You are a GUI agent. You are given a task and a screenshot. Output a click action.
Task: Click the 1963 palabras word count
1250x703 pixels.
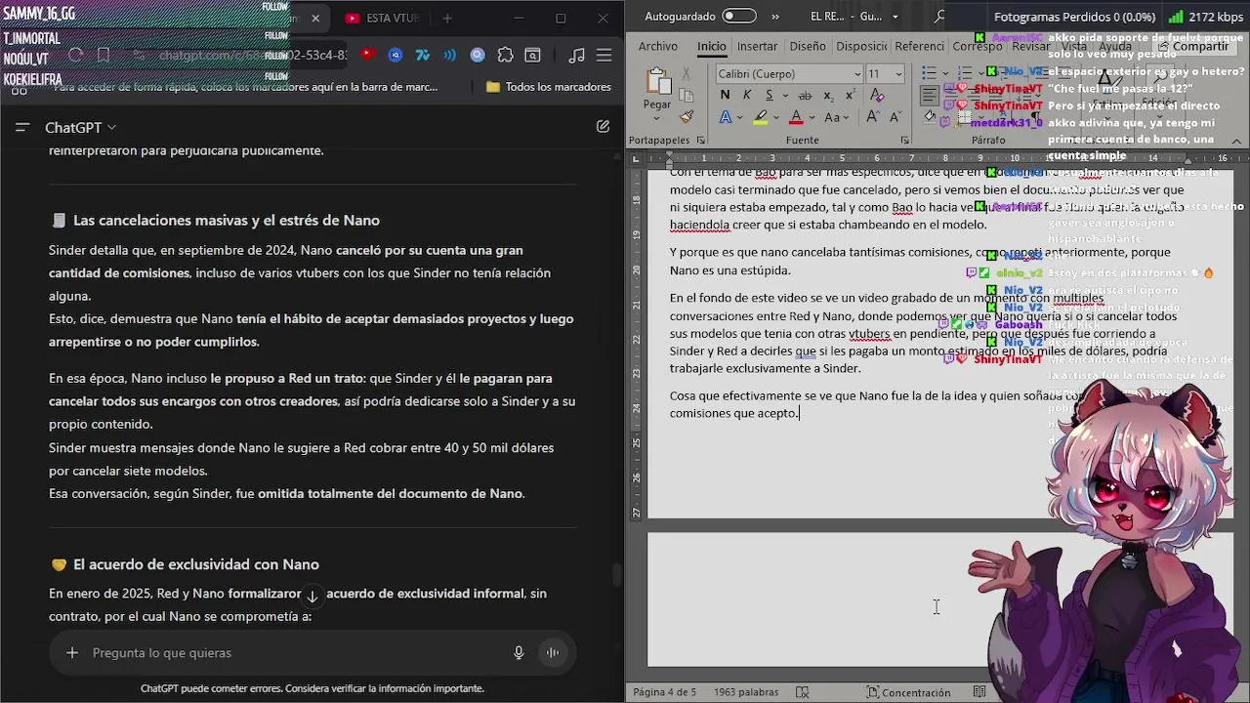[x=746, y=692]
